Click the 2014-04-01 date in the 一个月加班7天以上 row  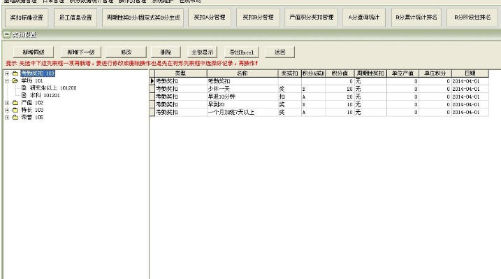[x=470, y=112]
